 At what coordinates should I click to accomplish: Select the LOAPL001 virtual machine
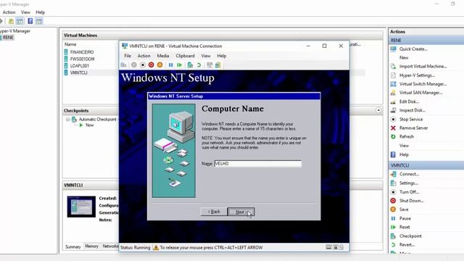click(x=79, y=66)
